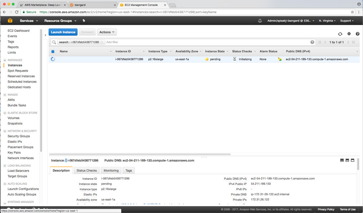The image size is (363, 213).
Task: Minimize the details pane layout icon
Action: [342, 160]
